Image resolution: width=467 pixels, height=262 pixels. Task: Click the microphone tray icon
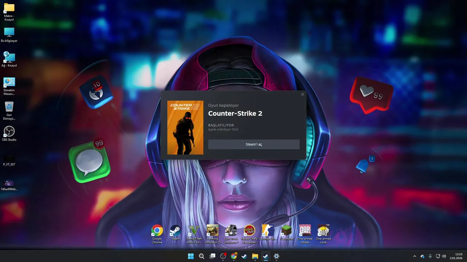pyautogui.click(x=430, y=256)
